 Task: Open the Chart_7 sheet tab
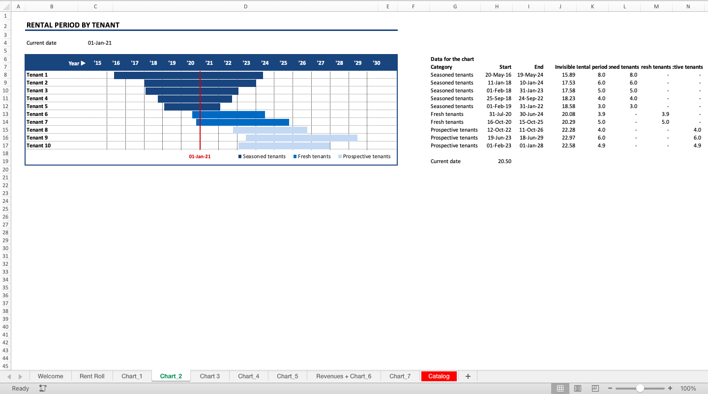point(400,376)
